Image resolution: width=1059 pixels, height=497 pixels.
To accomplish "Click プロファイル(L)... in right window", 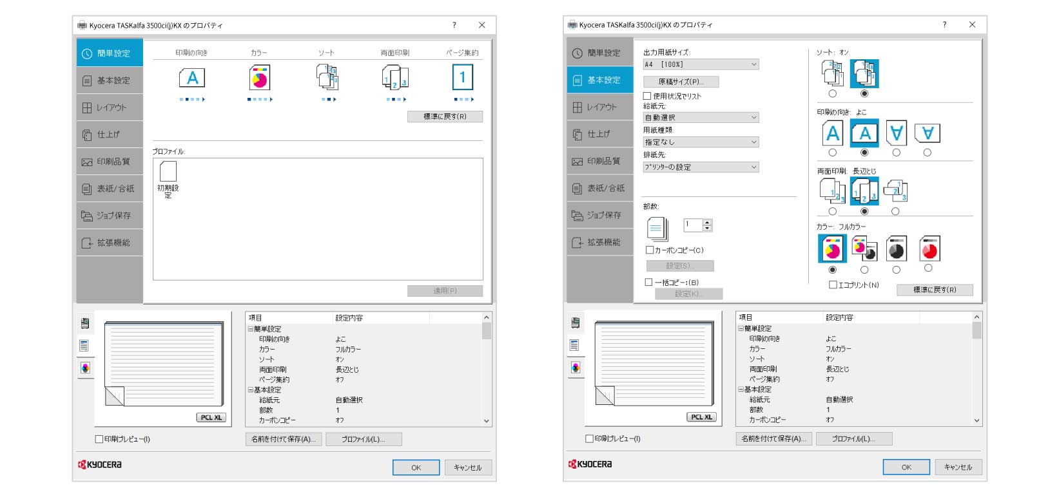I will point(854,438).
